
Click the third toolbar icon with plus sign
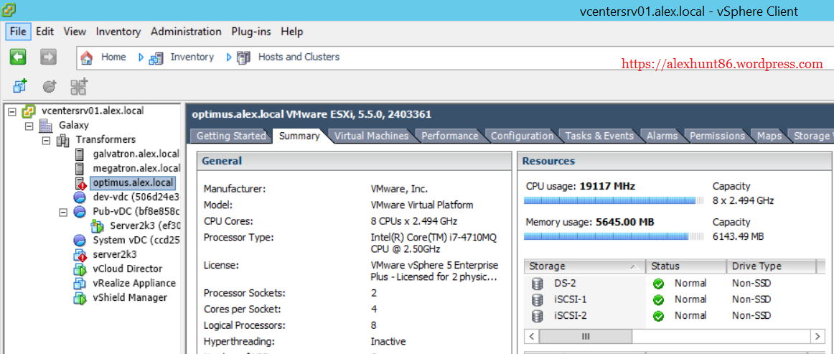pyautogui.click(x=79, y=85)
